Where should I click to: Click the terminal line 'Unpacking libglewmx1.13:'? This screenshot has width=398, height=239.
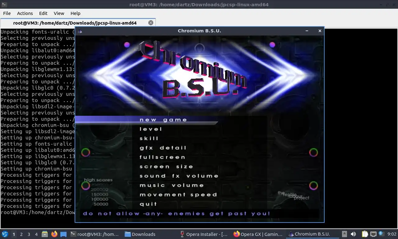coord(38,69)
